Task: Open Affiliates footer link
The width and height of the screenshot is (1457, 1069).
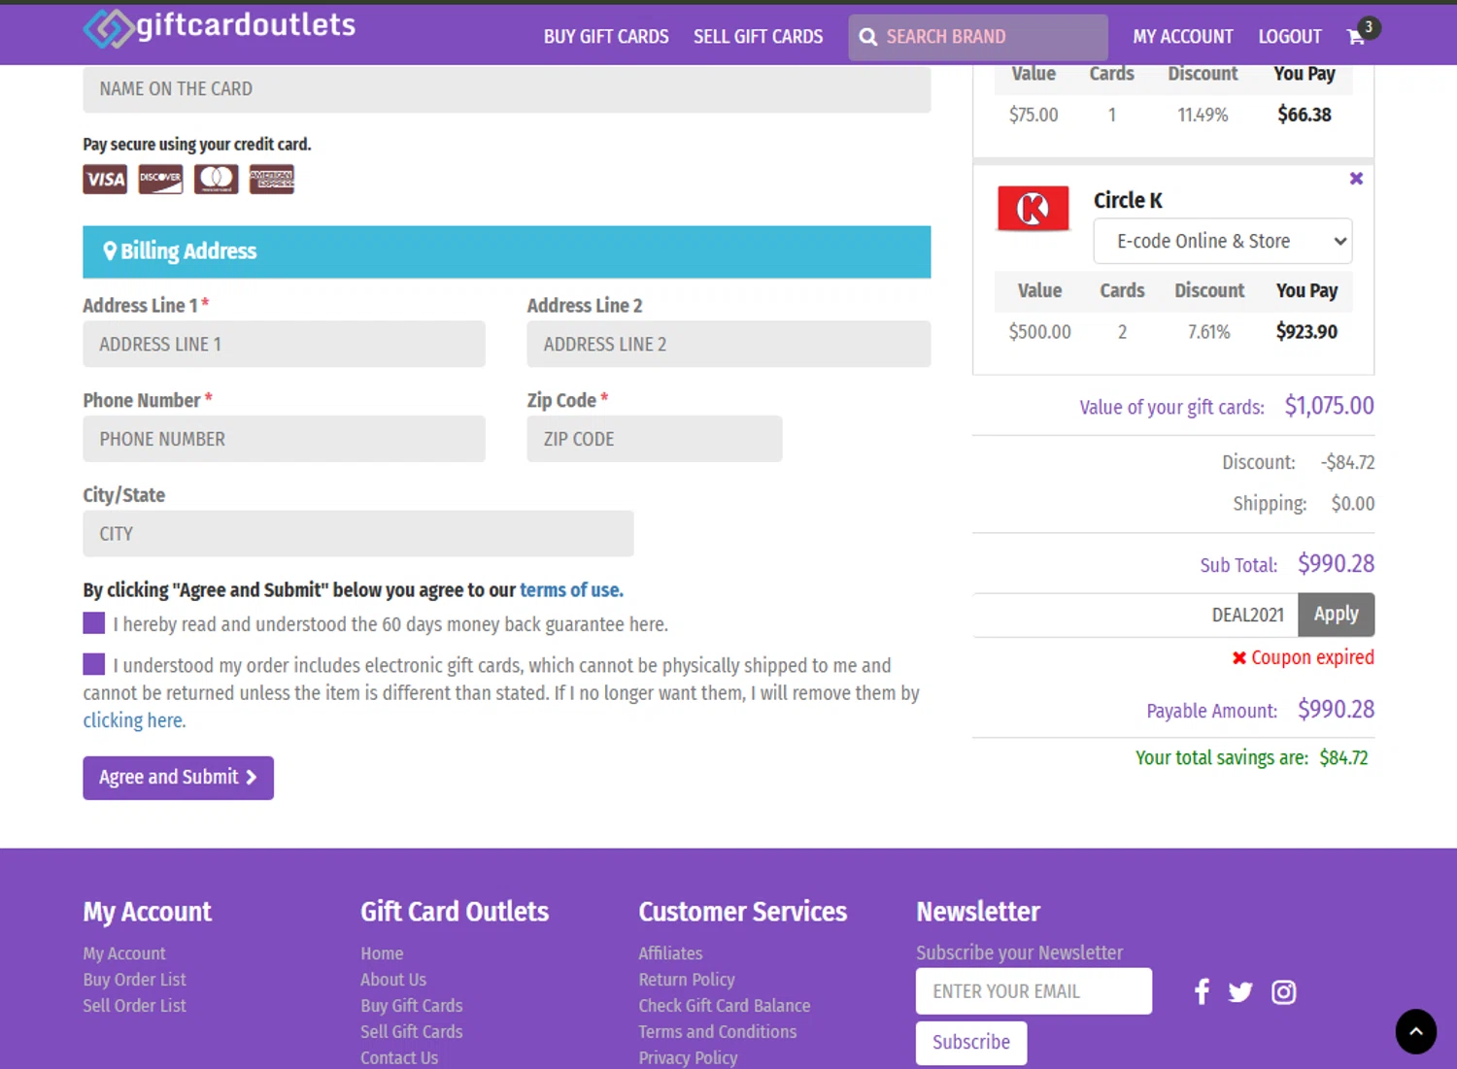Action: tap(670, 953)
